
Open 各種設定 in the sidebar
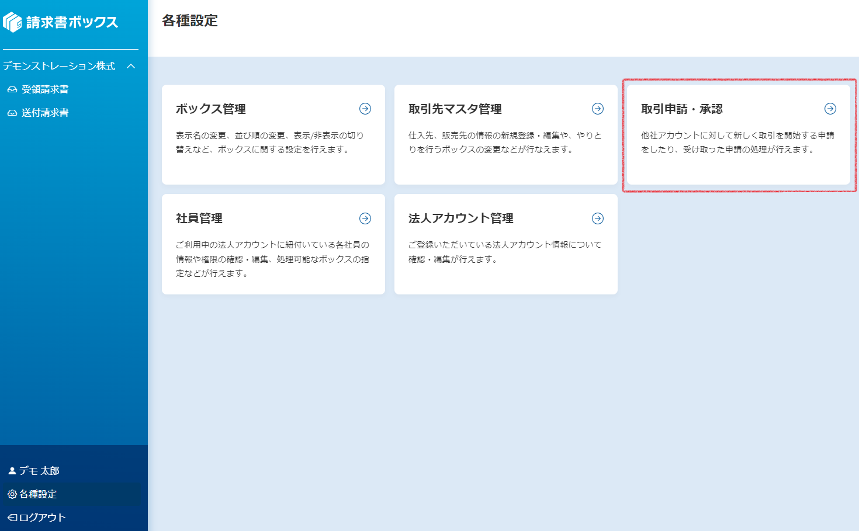pyautogui.click(x=38, y=494)
